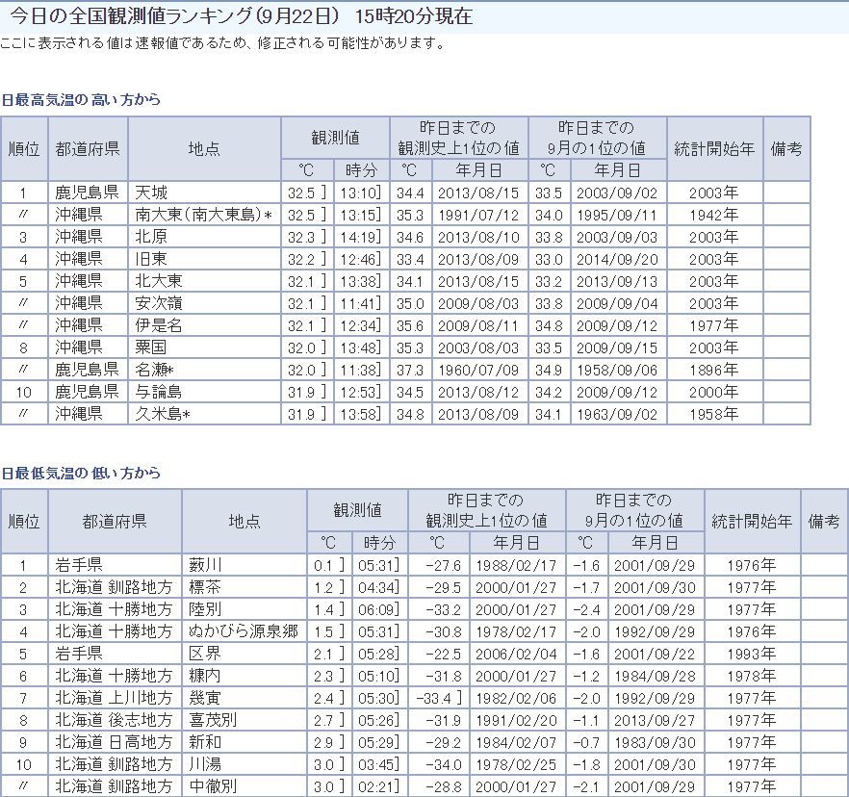Viewport: 849px width, 797px height.
Task: Click the 日最高気温の高い方から section heading
Action: point(81,100)
